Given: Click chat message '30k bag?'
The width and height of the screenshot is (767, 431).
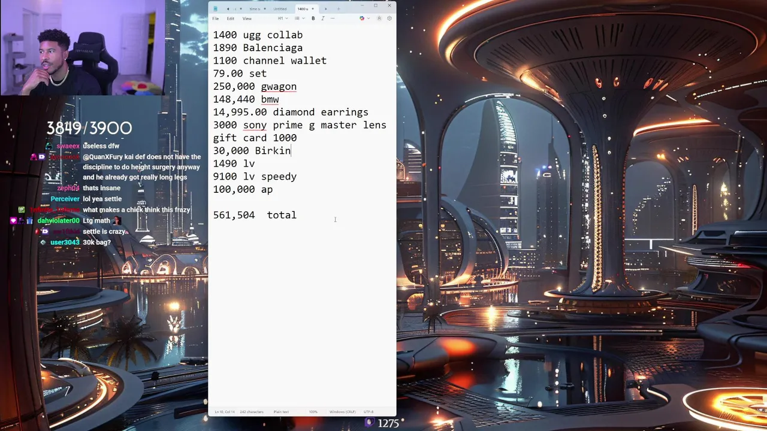Looking at the screenshot, I should pyautogui.click(x=96, y=242).
